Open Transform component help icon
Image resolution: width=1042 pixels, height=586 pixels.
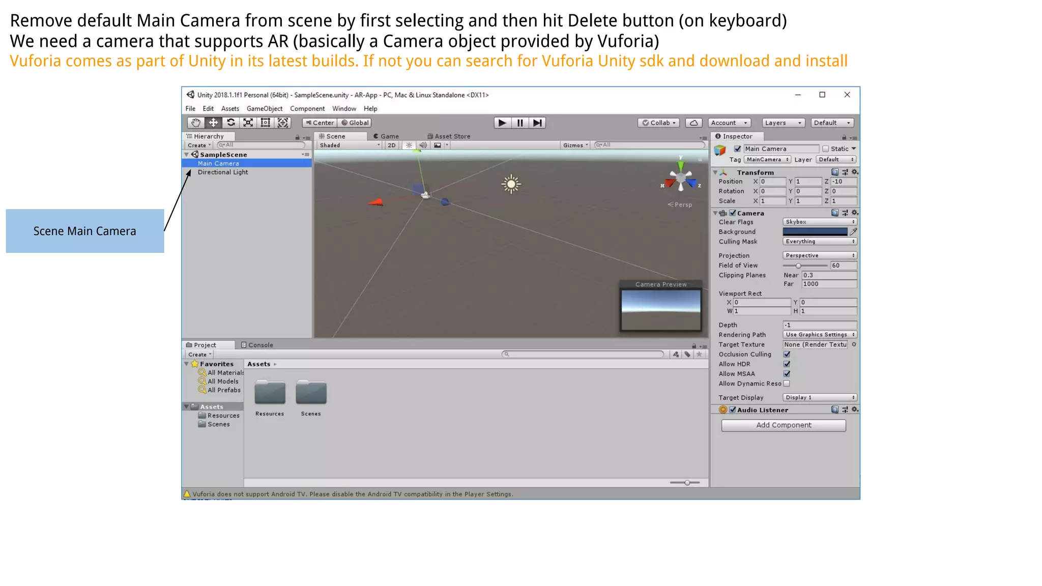click(x=835, y=172)
